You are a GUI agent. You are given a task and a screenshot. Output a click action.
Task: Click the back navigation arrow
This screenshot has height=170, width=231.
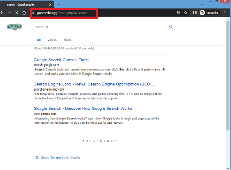click(2, 13)
